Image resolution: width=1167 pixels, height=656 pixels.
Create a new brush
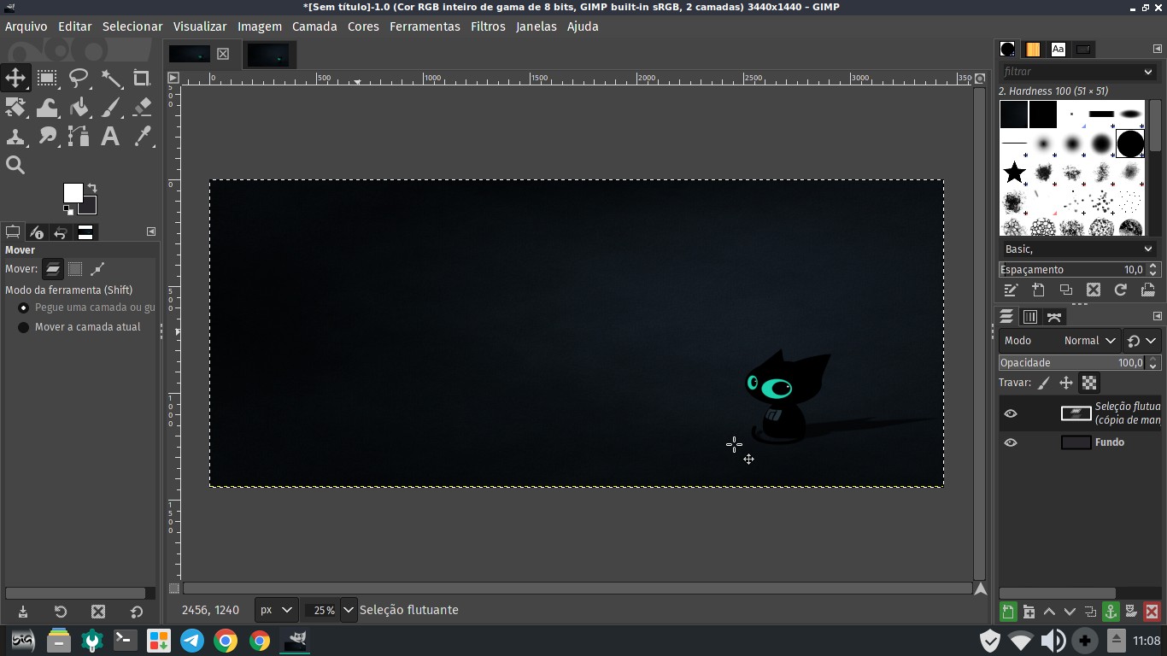tap(1038, 290)
